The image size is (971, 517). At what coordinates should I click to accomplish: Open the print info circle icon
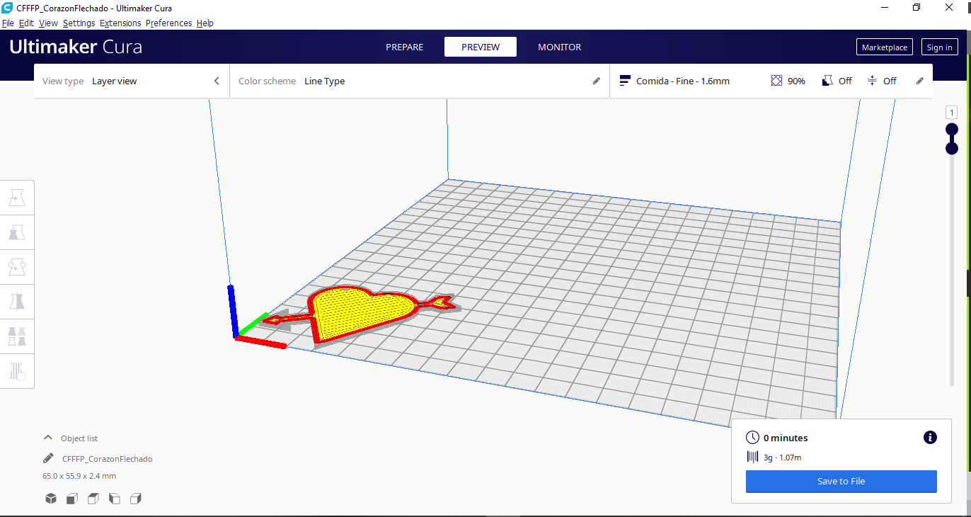tap(930, 438)
